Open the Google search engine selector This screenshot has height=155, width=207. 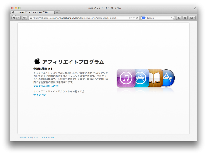(x=144, y=18)
